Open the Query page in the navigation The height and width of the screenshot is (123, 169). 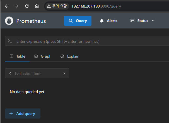78,21
